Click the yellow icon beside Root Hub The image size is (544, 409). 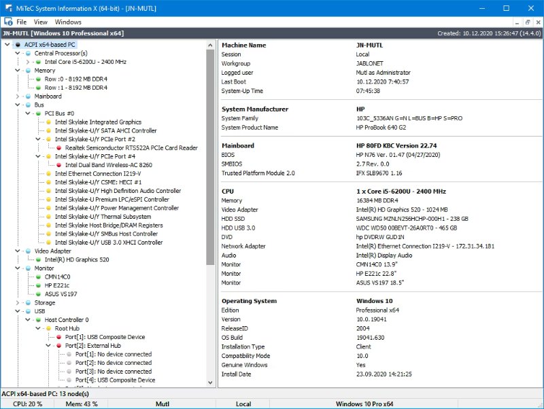(x=48, y=328)
